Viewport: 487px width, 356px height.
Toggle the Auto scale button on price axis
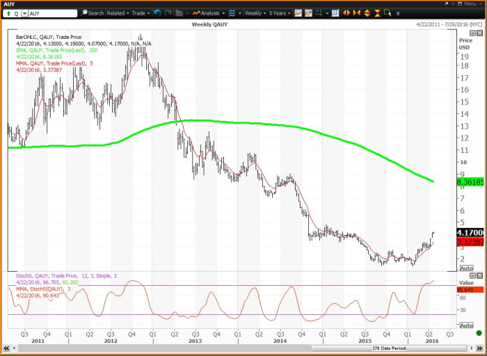pos(465,268)
